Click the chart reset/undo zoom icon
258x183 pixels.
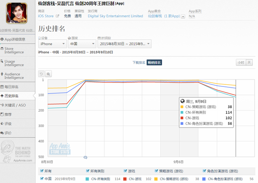point(42,74)
